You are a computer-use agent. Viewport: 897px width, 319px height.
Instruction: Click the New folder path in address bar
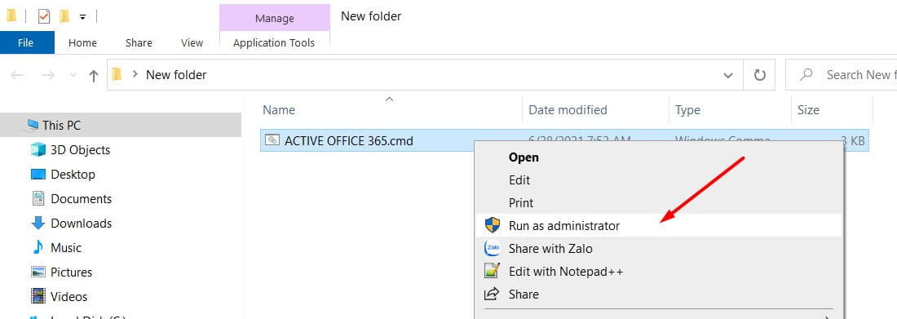(x=176, y=74)
